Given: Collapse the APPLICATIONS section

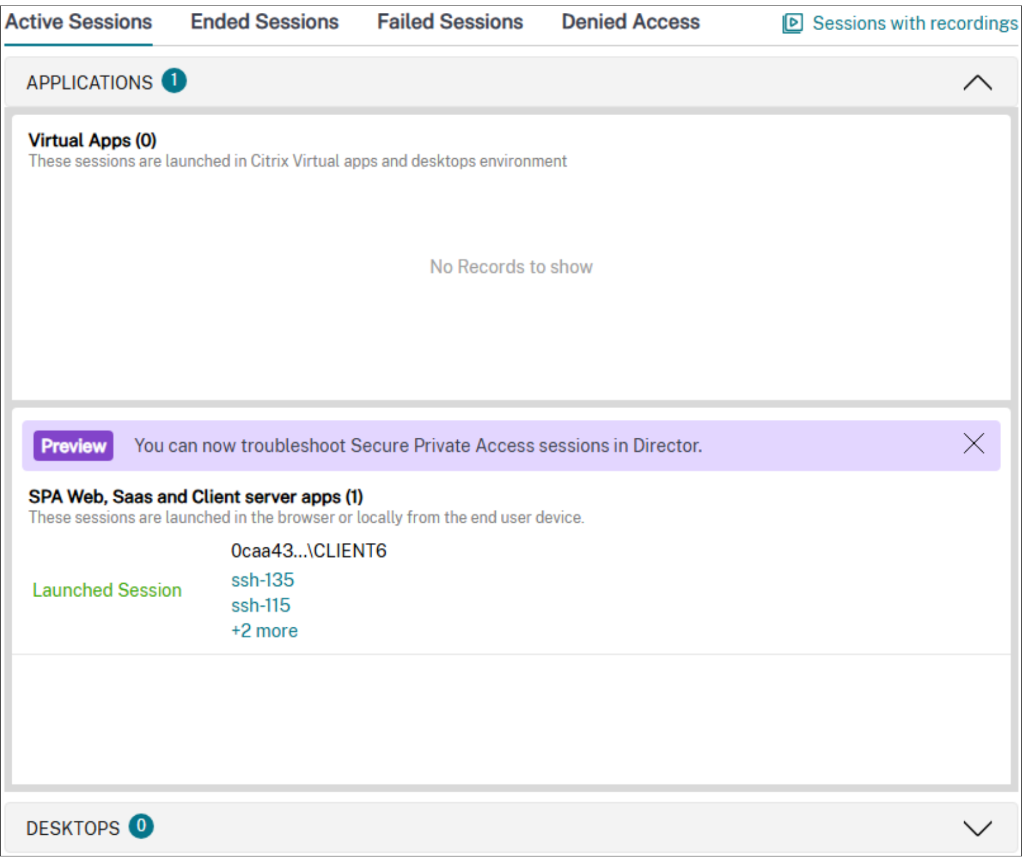Looking at the screenshot, I should click(977, 82).
